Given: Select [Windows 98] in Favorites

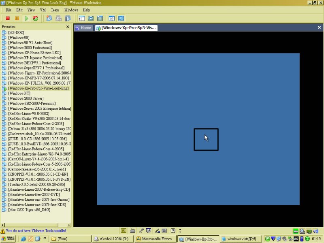Looking at the screenshot, I should tap(19, 38).
